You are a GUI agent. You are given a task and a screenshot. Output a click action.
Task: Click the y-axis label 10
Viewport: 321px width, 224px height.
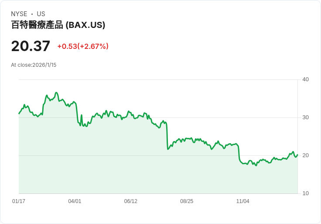click(305, 193)
